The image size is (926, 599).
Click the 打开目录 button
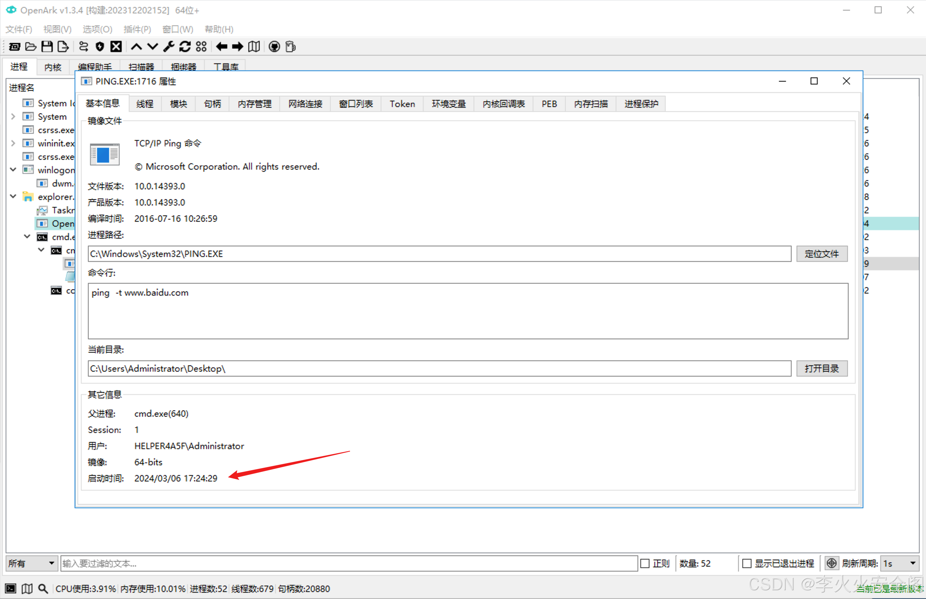(x=822, y=368)
